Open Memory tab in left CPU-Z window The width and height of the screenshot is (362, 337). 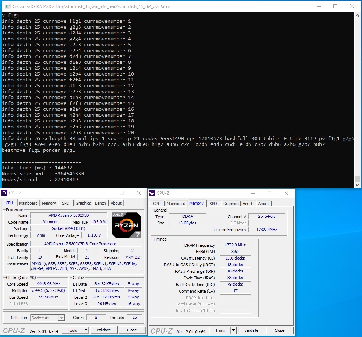coord(49,203)
